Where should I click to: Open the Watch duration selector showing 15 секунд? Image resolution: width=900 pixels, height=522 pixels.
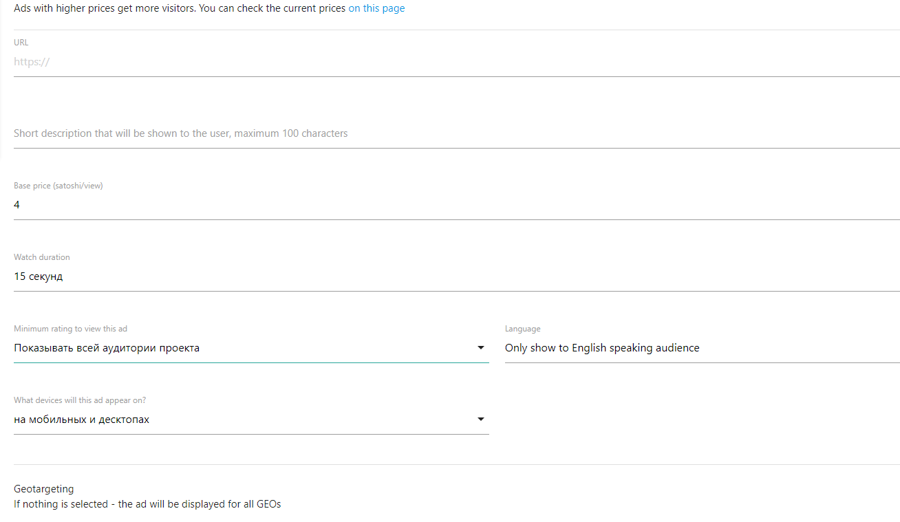tap(456, 276)
